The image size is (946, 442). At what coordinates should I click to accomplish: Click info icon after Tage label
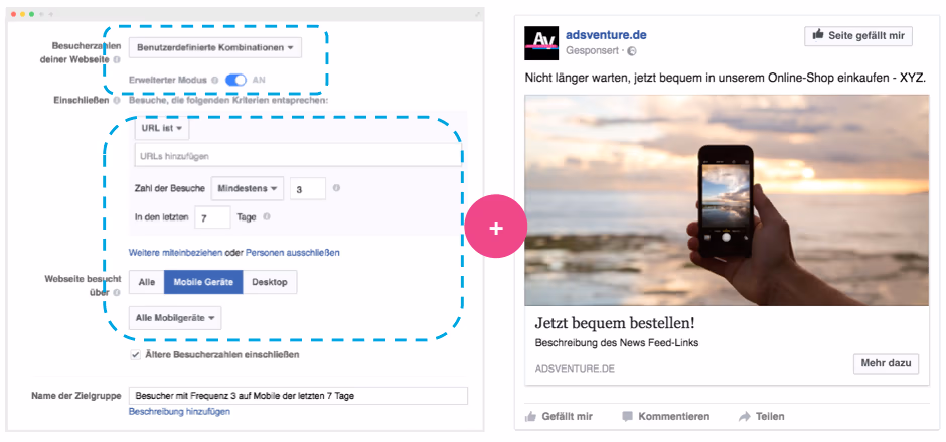pyautogui.click(x=267, y=217)
